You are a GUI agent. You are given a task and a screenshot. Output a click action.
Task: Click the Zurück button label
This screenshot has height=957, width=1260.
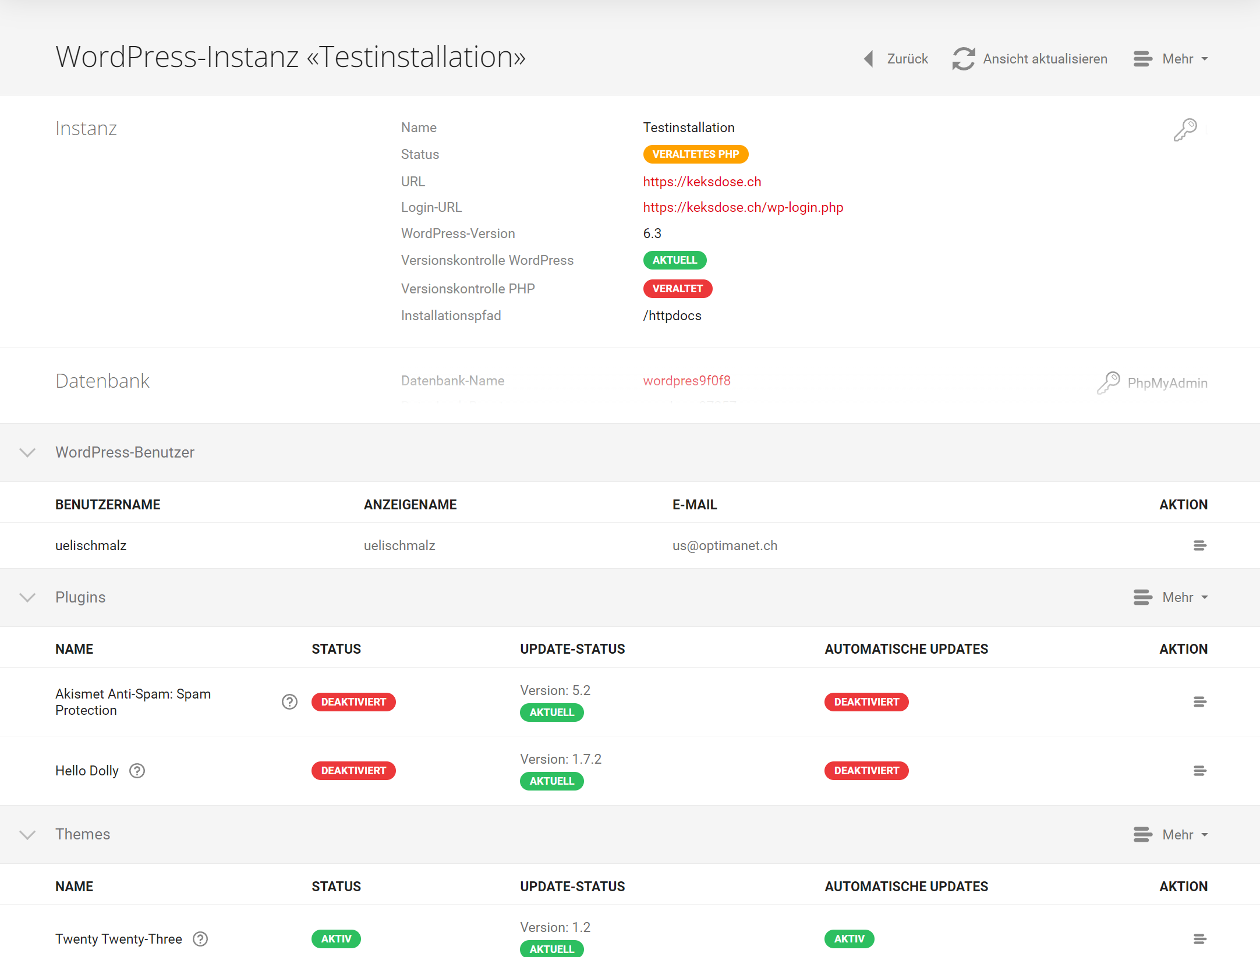[x=907, y=59]
